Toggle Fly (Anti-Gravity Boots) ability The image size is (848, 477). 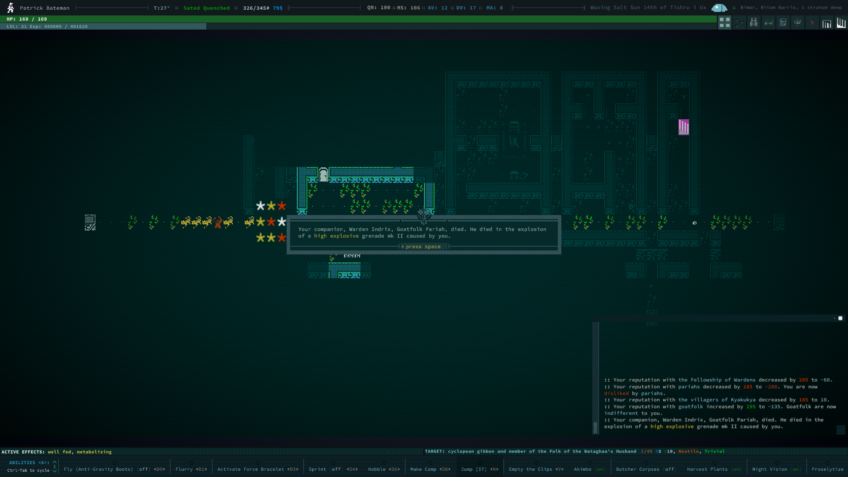pyautogui.click(x=114, y=469)
